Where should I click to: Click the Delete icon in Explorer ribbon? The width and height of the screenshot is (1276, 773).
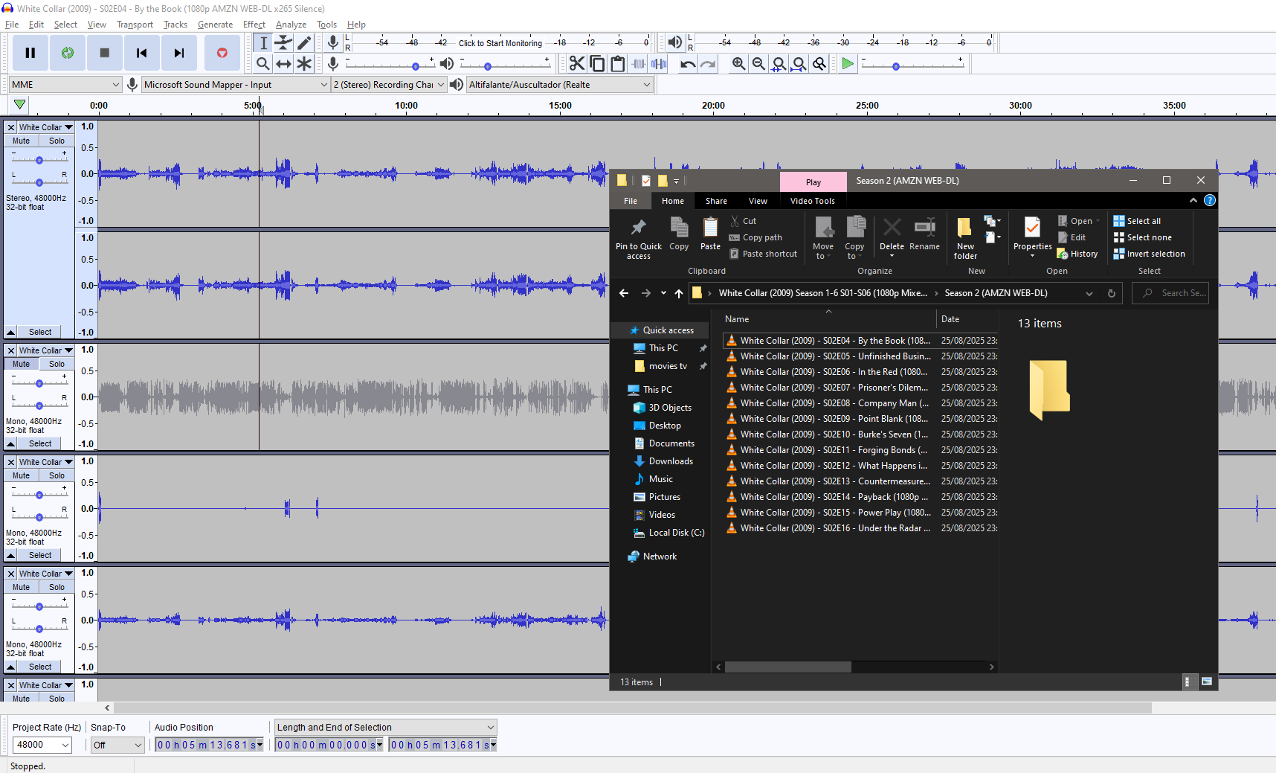(892, 237)
